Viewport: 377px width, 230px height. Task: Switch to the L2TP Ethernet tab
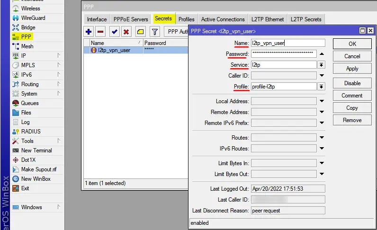pos(268,19)
